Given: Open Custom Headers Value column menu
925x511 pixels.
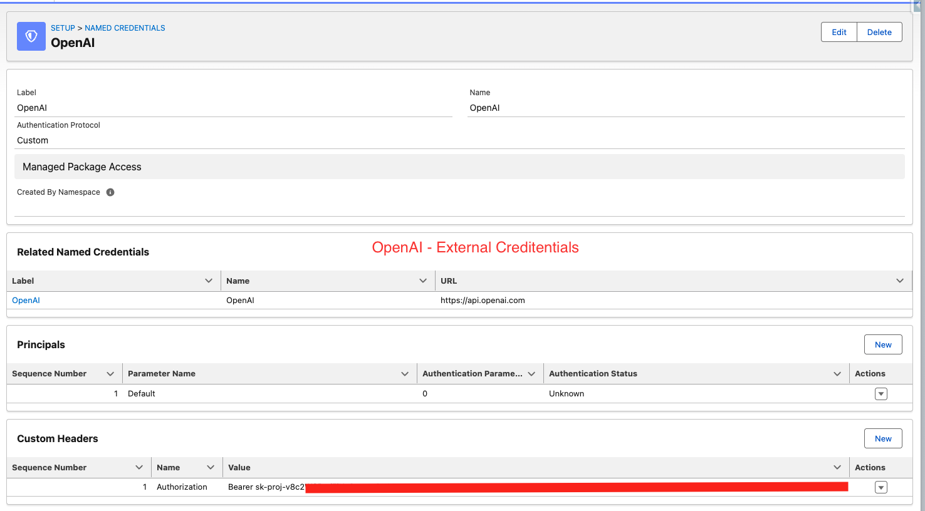Looking at the screenshot, I should (837, 467).
